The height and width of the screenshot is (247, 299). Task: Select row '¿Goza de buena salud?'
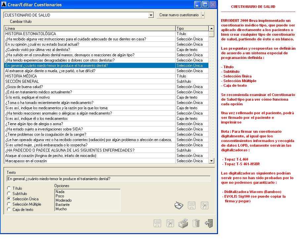[106, 87]
